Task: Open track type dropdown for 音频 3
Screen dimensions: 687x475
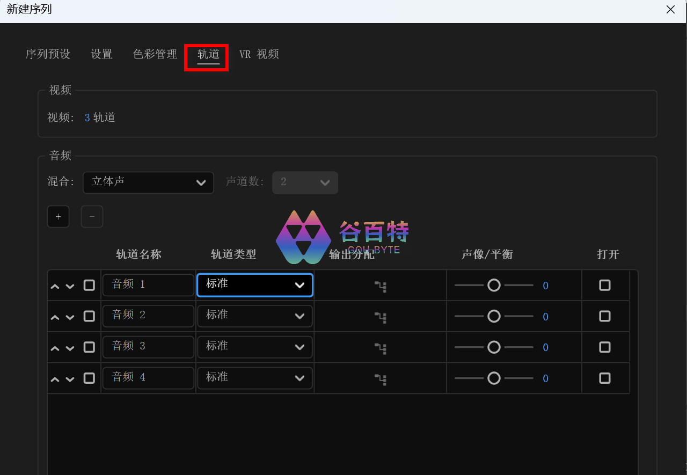Action: click(x=255, y=347)
